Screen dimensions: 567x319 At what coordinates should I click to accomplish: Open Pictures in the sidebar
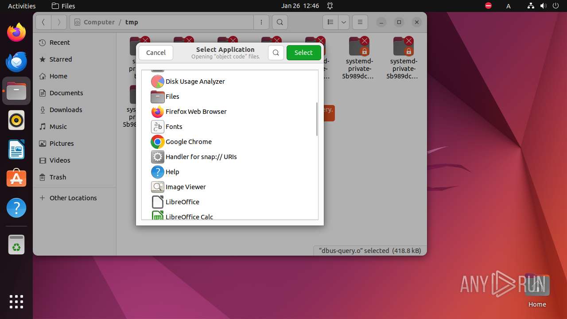point(74,144)
